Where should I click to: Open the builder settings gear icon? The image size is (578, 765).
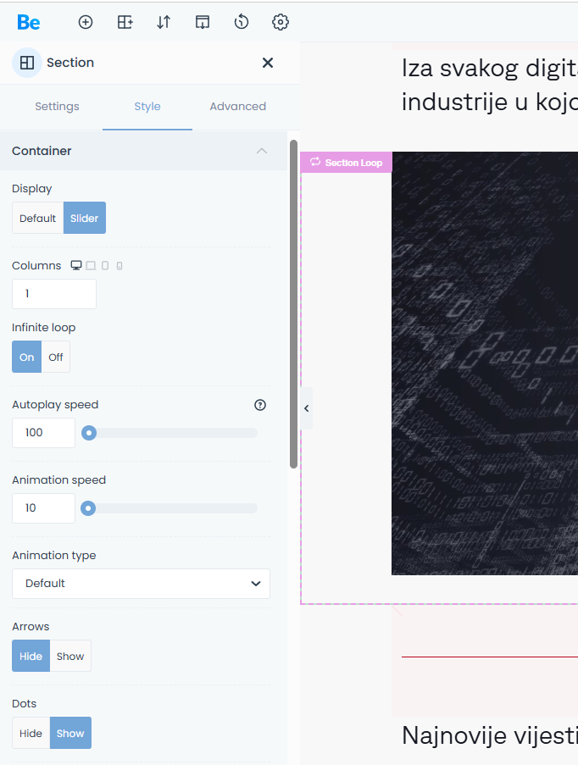click(281, 22)
